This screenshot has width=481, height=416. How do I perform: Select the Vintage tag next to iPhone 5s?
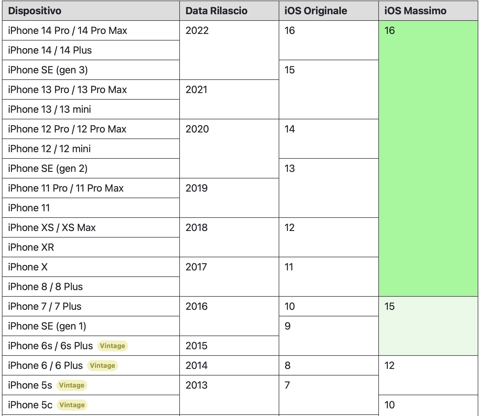coord(72,385)
